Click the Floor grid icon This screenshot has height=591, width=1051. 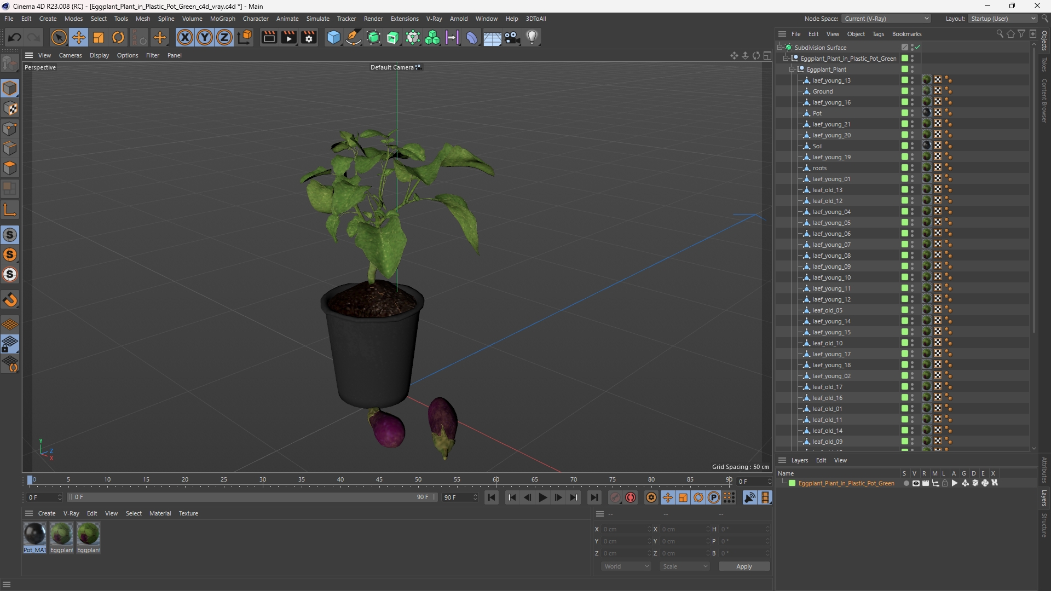(492, 38)
